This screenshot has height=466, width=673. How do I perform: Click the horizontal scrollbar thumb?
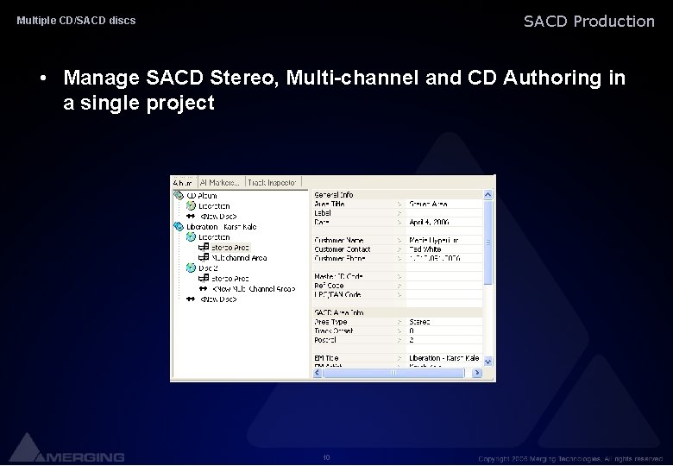click(393, 373)
